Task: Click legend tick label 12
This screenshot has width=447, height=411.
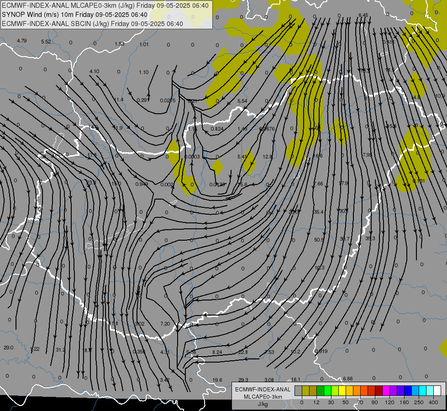Action: pos(316,402)
